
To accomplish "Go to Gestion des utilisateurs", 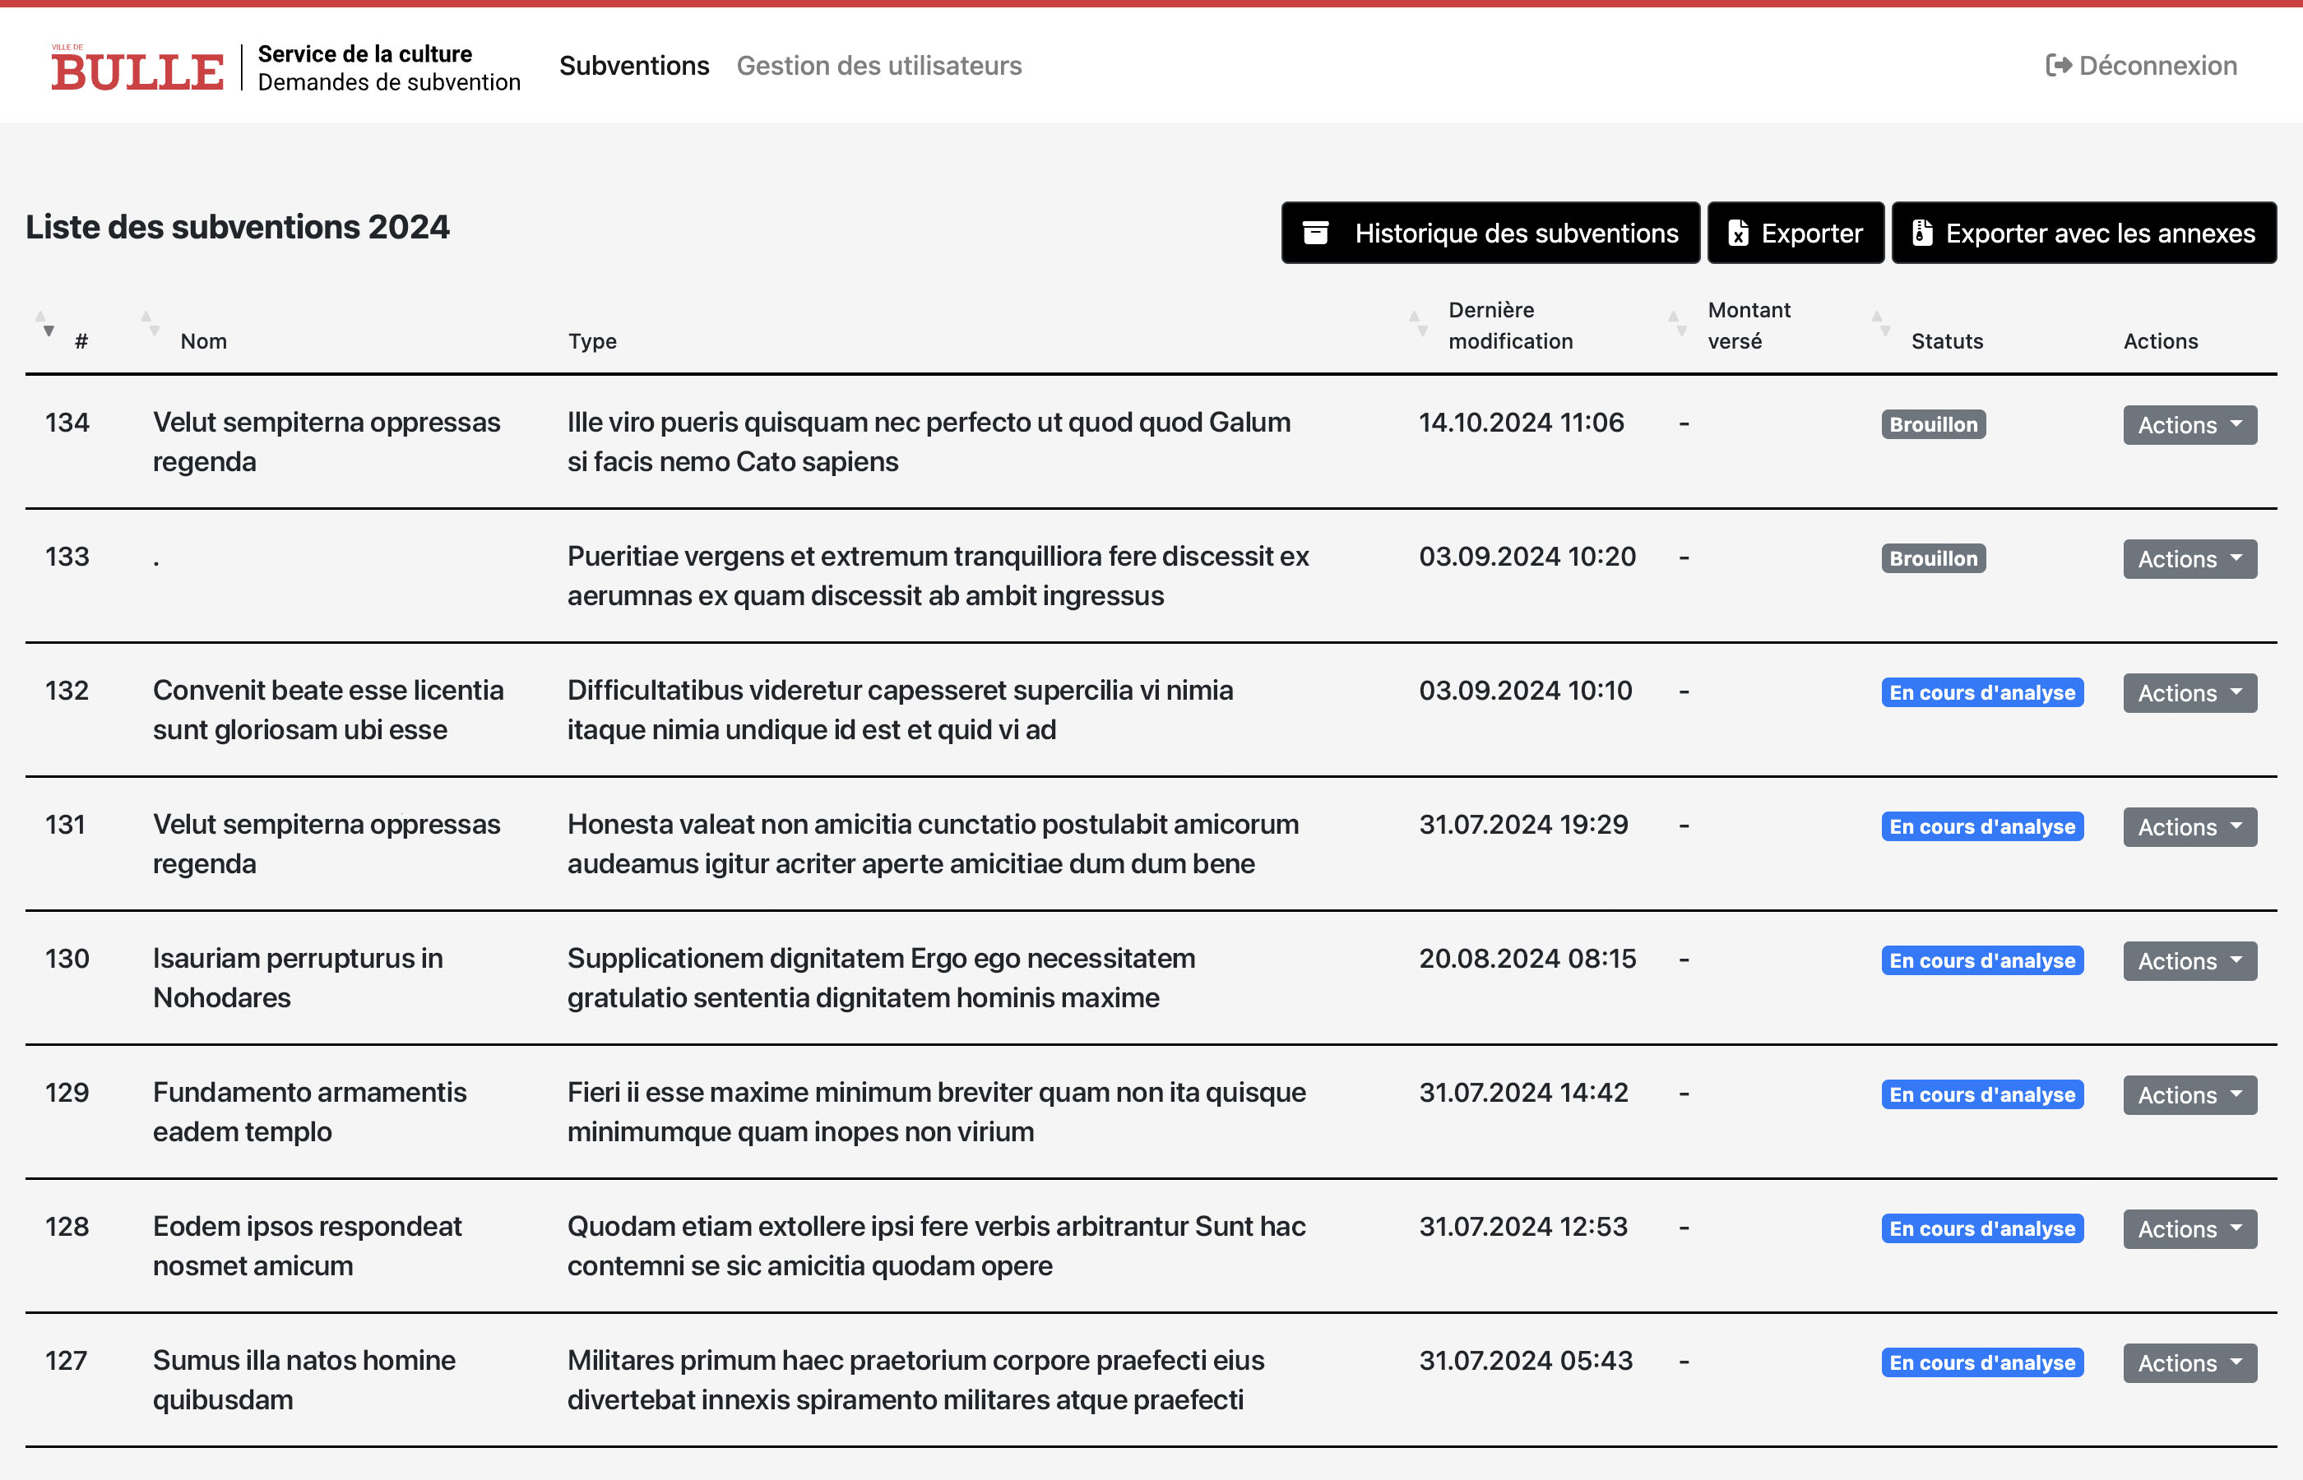I will [x=878, y=65].
